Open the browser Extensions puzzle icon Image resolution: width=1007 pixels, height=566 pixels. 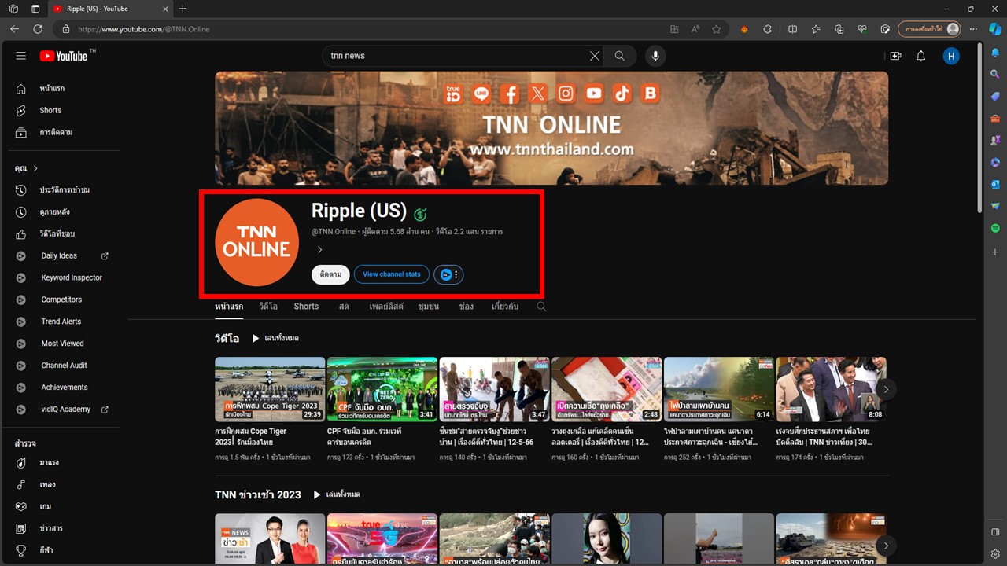coord(768,29)
